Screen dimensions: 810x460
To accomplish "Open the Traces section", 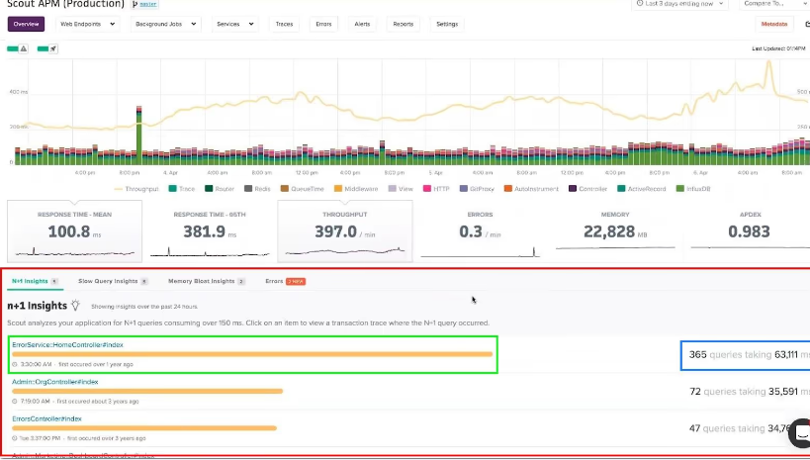I will pos(284,24).
